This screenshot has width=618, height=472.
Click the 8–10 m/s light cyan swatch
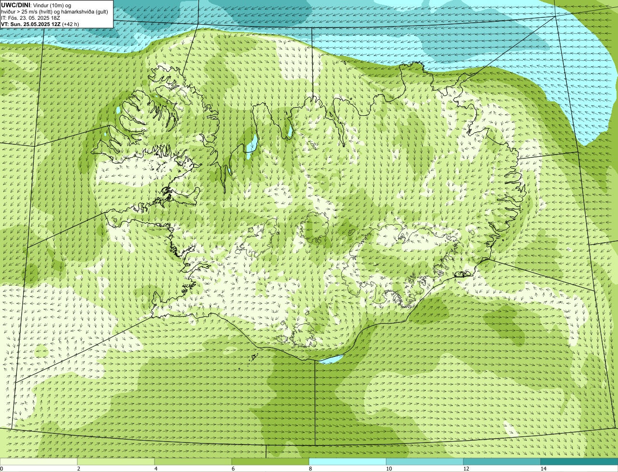tap(348, 461)
